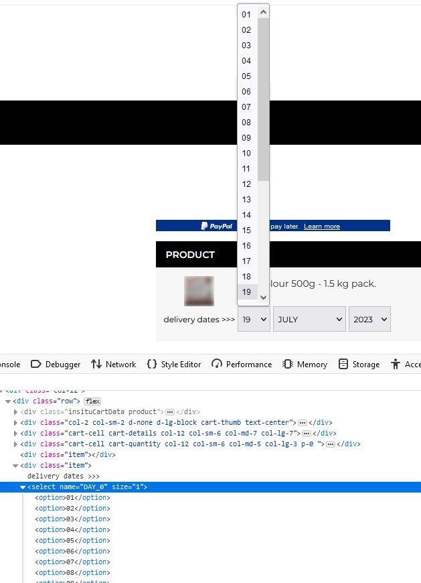This screenshot has width=421, height=583.
Task: Click the PayPal logo in banner
Action: [217, 226]
